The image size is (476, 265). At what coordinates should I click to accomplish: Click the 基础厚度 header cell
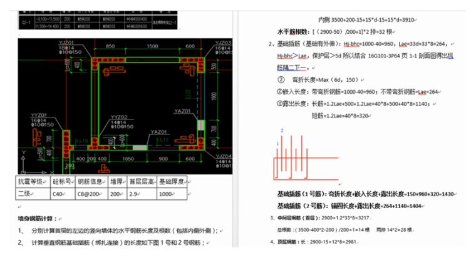pos(170,182)
